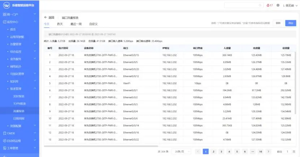Expand the 告警管理 submenu
This screenshot has width=300, height=157.
click(35, 44)
